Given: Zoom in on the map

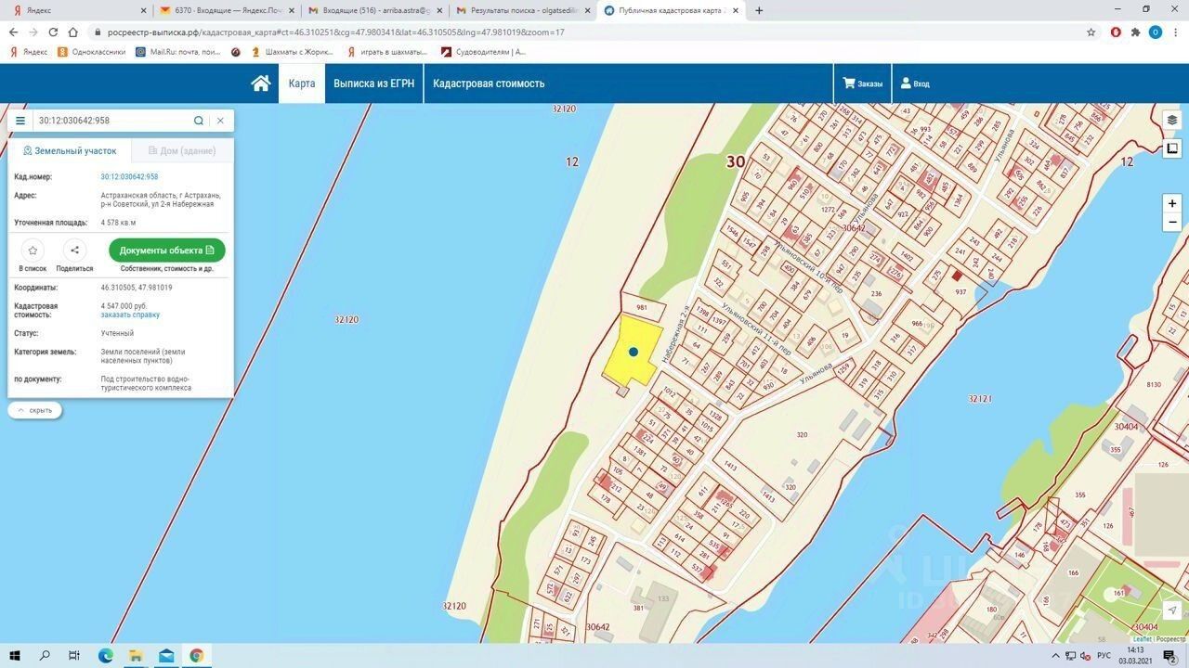Looking at the screenshot, I should [1172, 203].
